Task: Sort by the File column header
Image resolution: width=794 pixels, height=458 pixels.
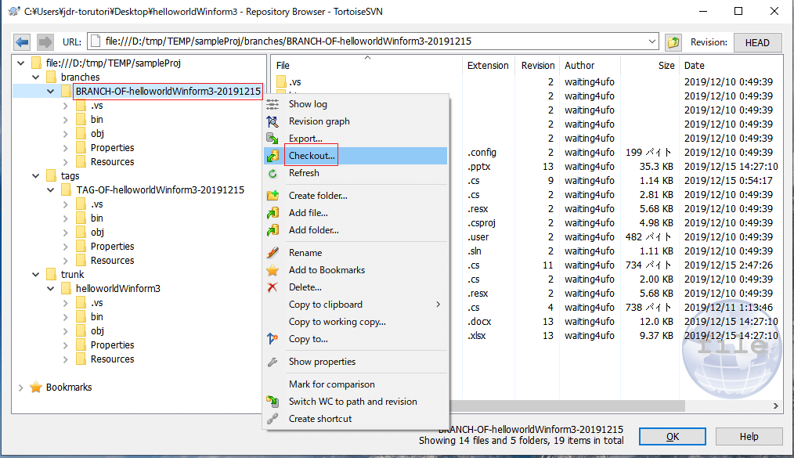Action: pos(367,65)
